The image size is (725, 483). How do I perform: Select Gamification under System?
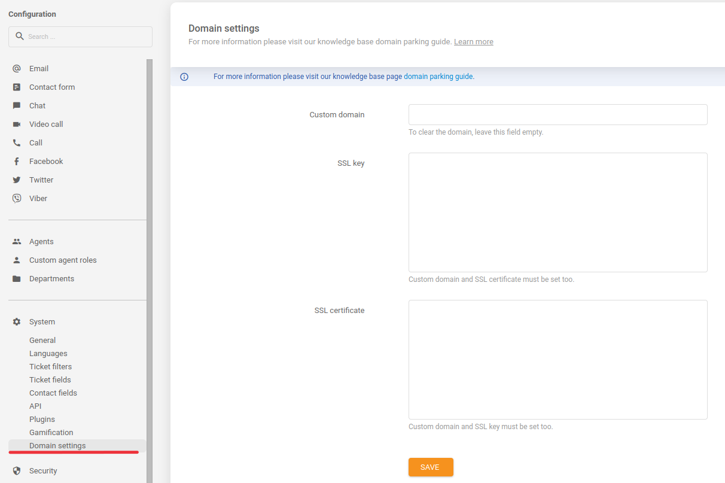pos(51,433)
